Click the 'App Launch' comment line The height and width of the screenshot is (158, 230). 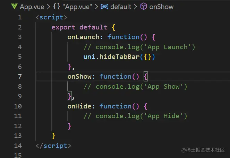click(139, 47)
